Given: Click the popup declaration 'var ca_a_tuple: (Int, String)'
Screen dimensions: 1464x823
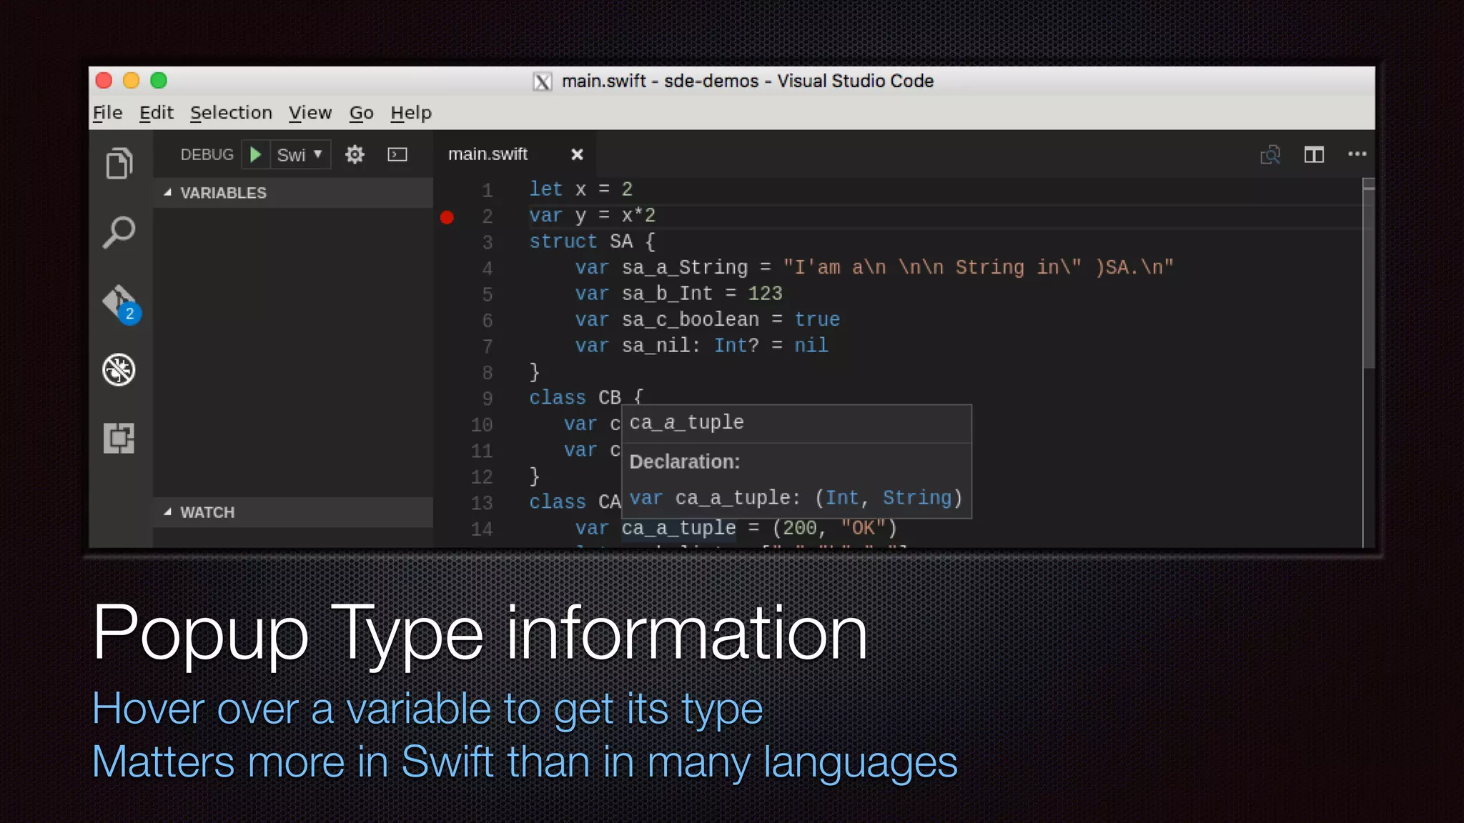Looking at the screenshot, I should point(796,498).
